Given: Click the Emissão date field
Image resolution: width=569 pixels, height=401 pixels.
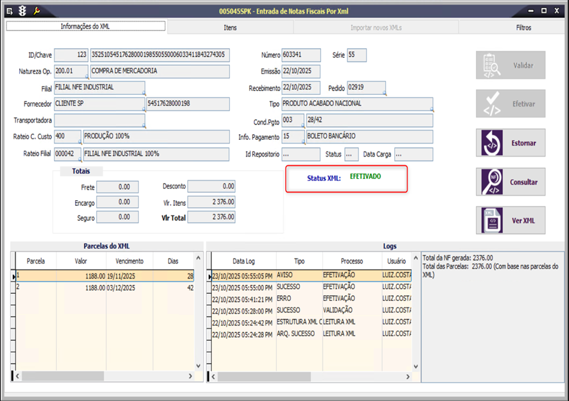Looking at the screenshot, I should (301, 71).
